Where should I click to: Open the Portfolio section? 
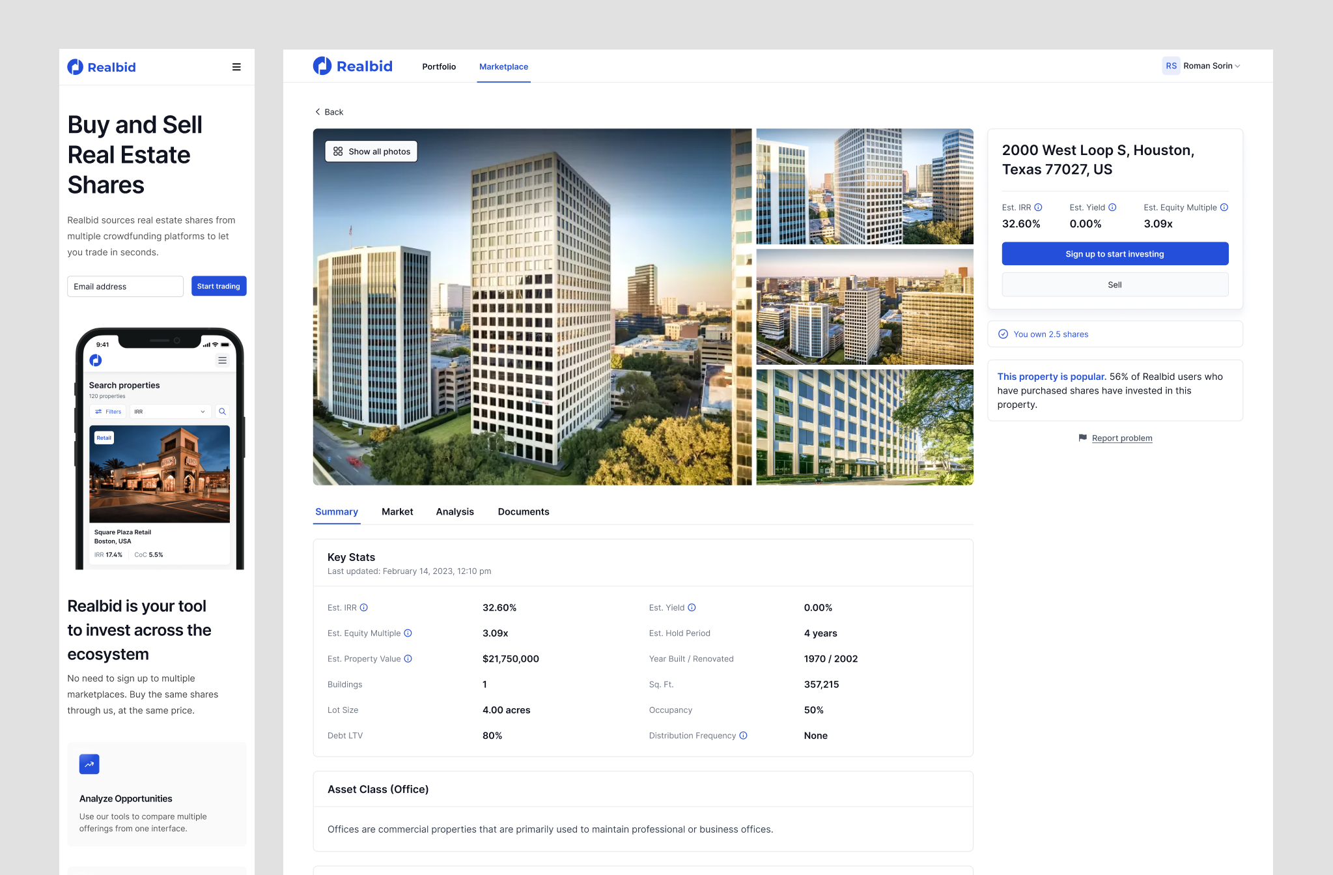(x=438, y=66)
